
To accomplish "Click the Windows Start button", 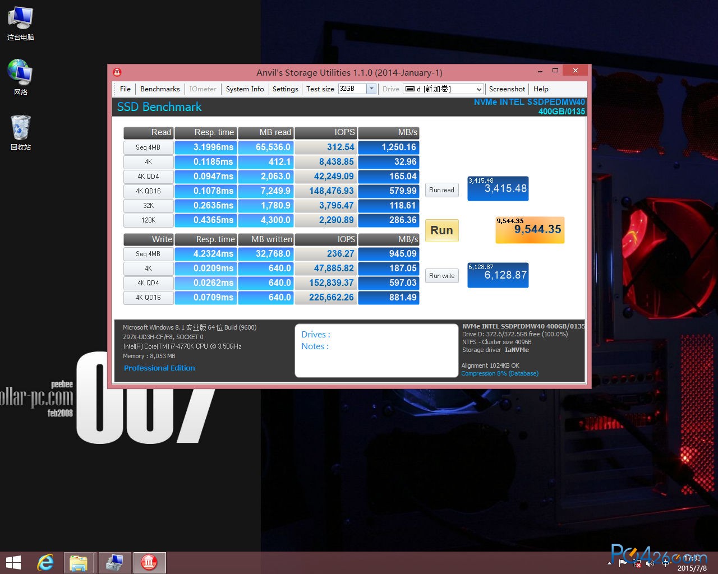I will (13, 563).
